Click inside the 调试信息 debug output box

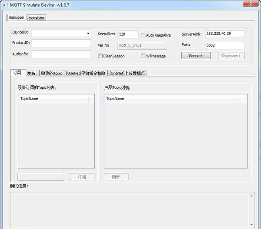(130, 210)
